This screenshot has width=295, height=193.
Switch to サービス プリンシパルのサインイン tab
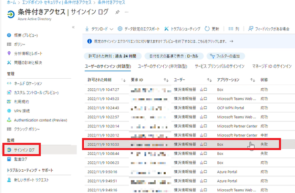(x=220, y=66)
